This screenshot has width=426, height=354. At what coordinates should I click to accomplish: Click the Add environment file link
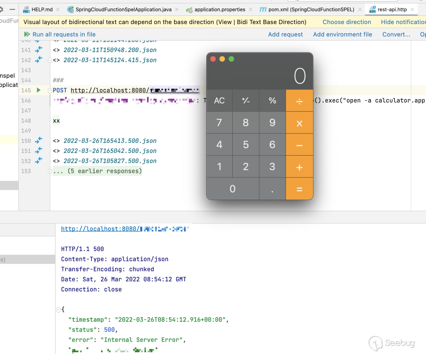point(342,34)
